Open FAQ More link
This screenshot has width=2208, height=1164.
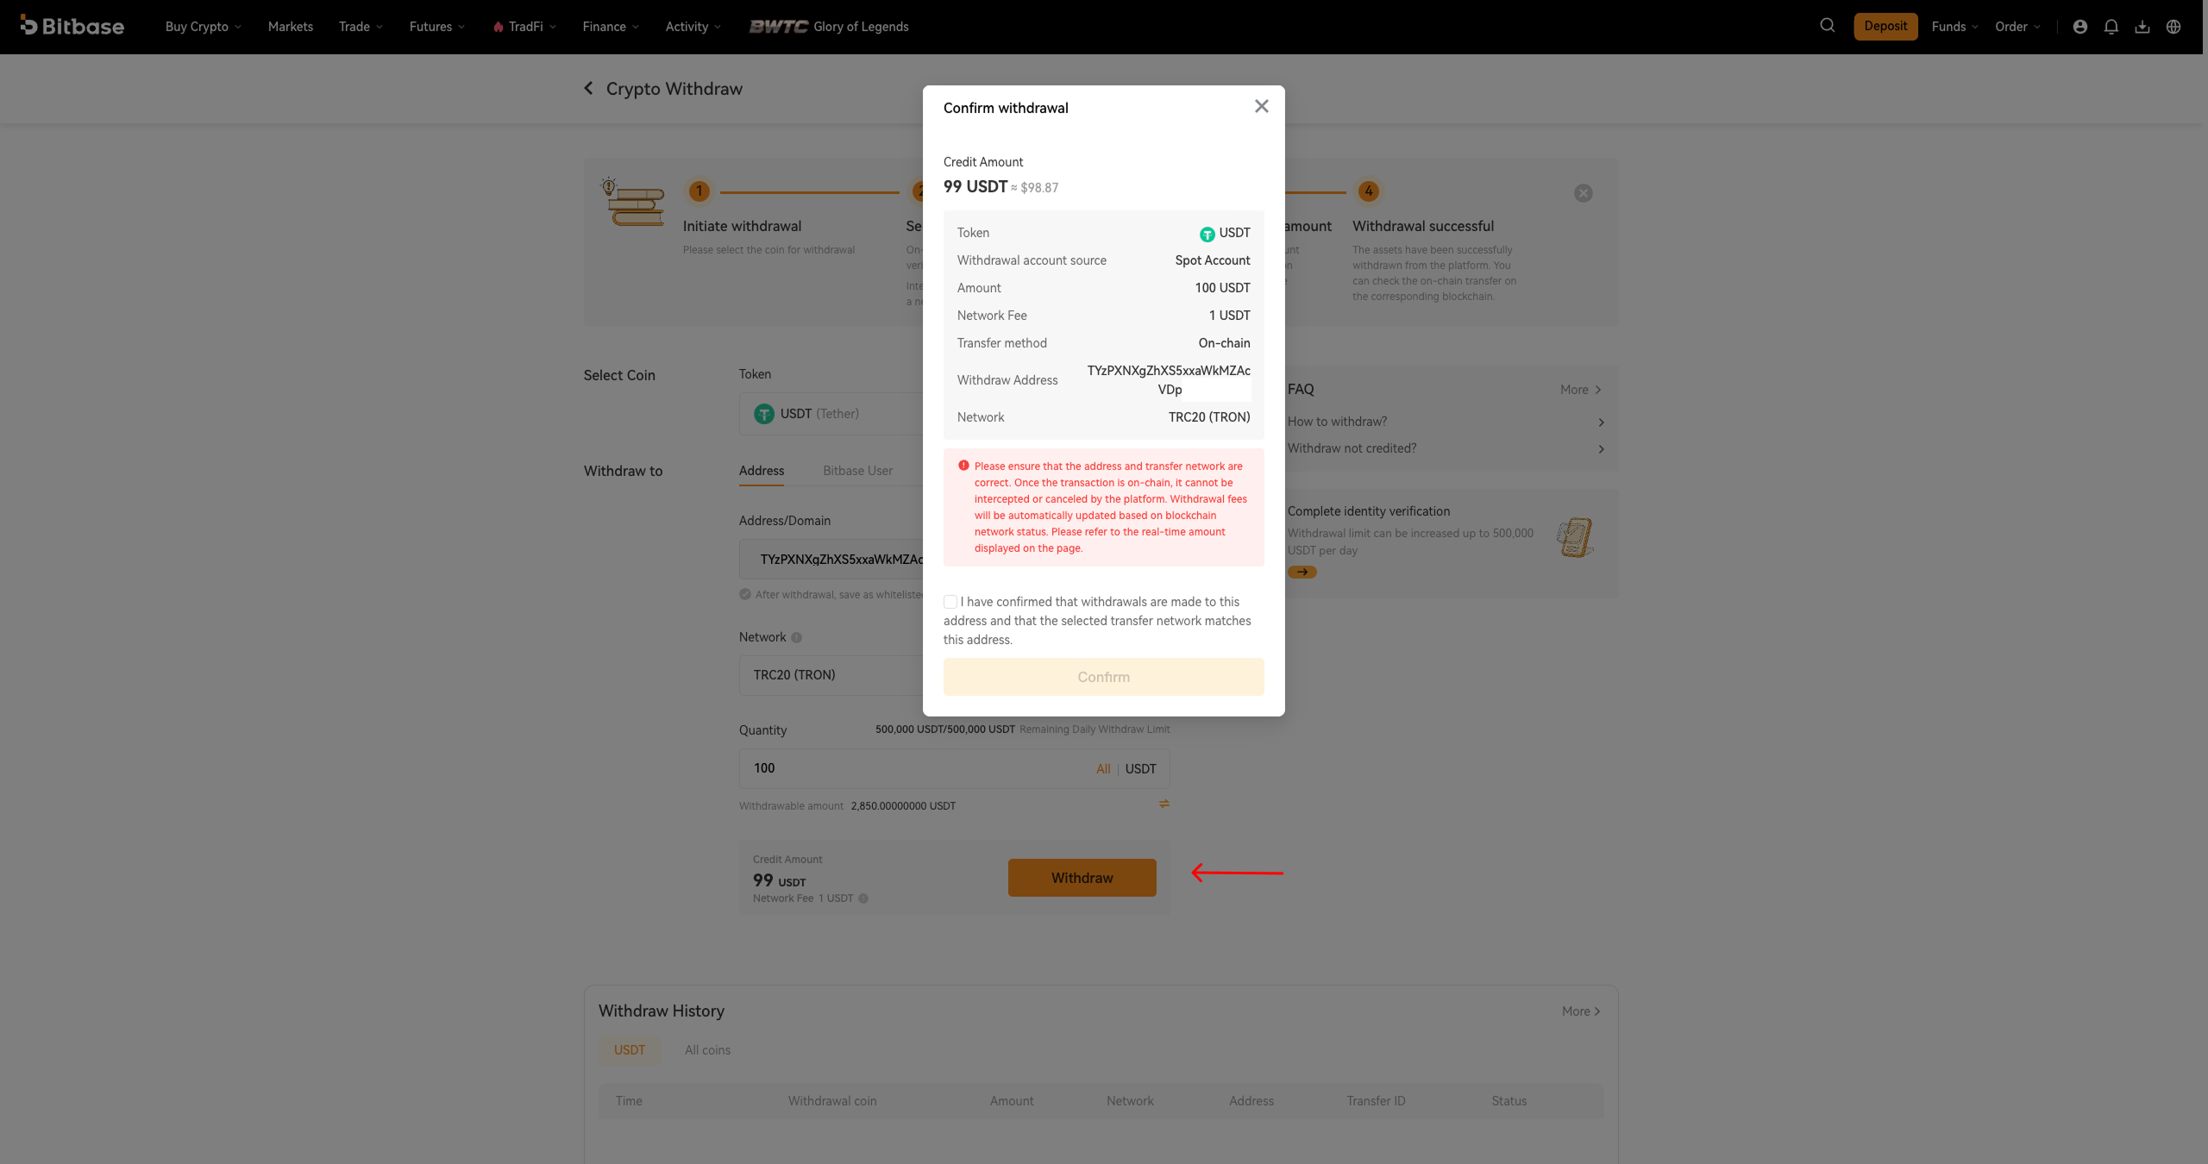click(1581, 390)
